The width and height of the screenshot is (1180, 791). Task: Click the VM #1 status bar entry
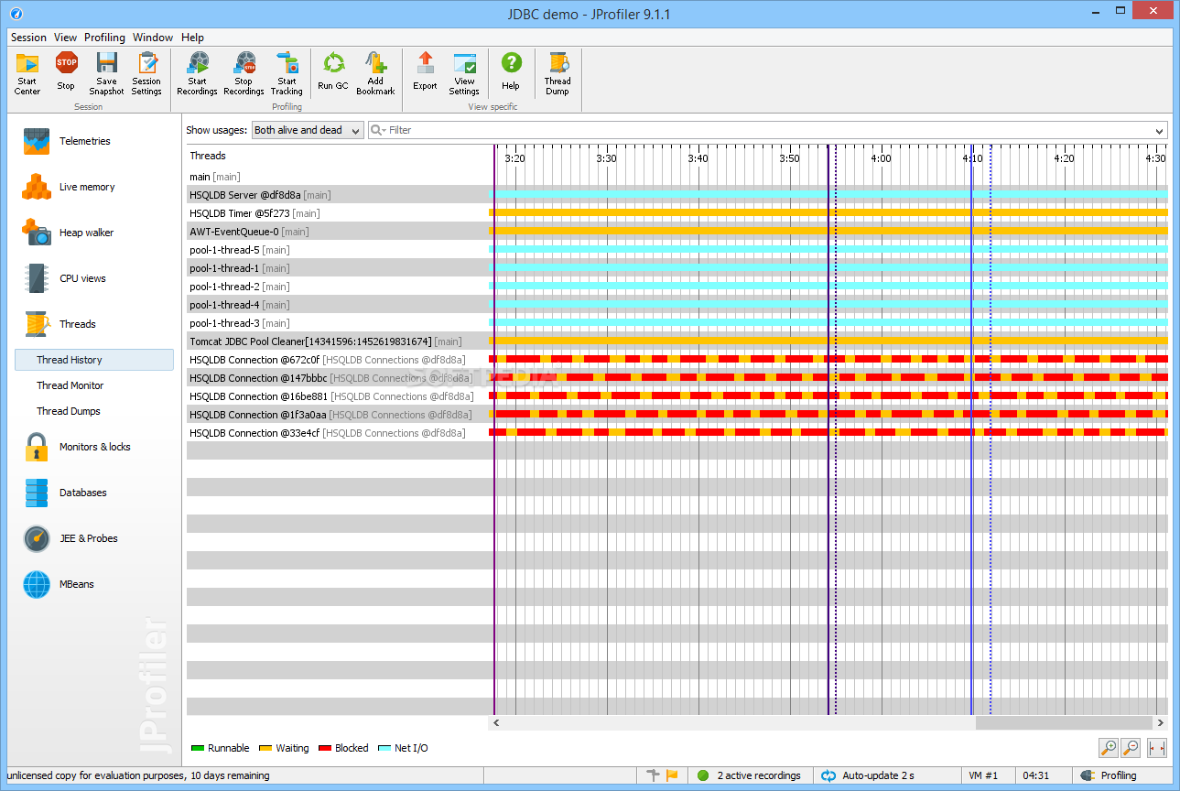983,775
